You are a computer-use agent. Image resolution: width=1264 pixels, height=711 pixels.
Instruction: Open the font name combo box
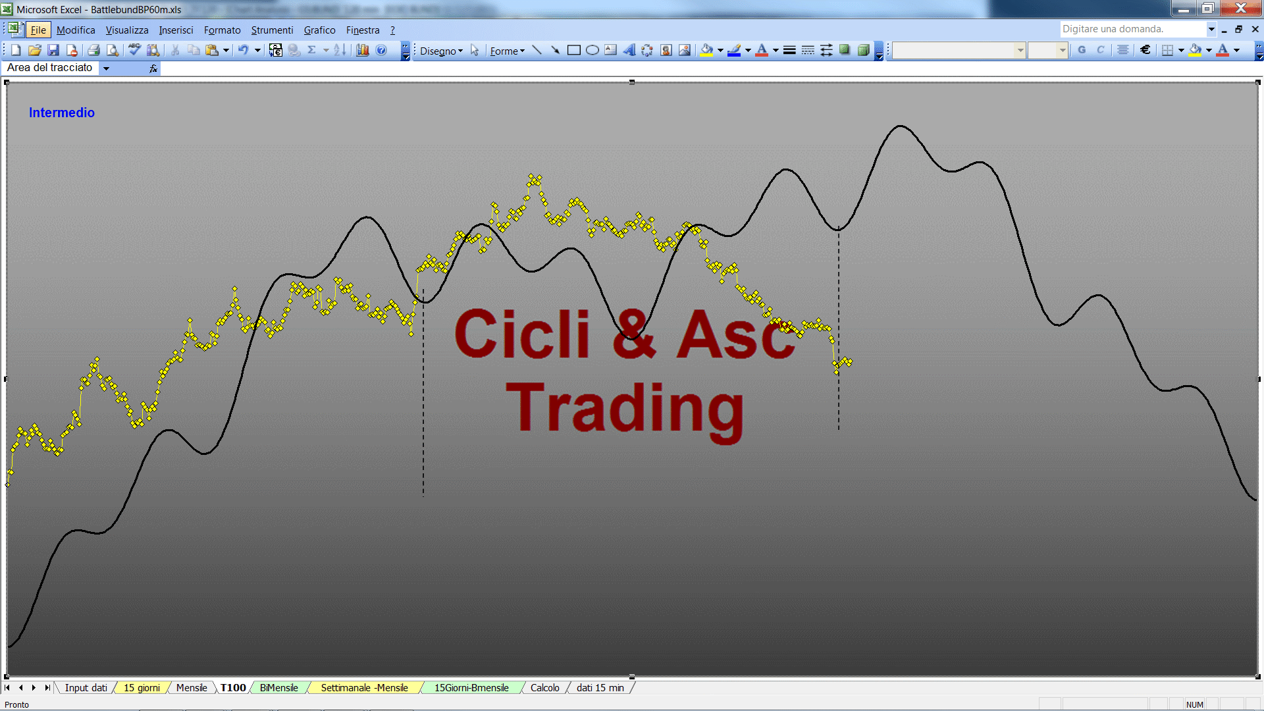[x=959, y=50]
